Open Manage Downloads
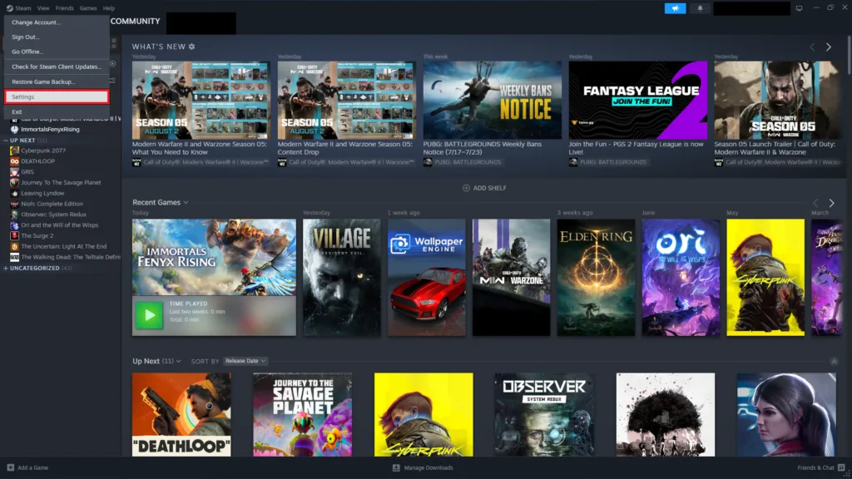The width and height of the screenshot is (852, 479). pyautogui.click(x=424, y=467)
